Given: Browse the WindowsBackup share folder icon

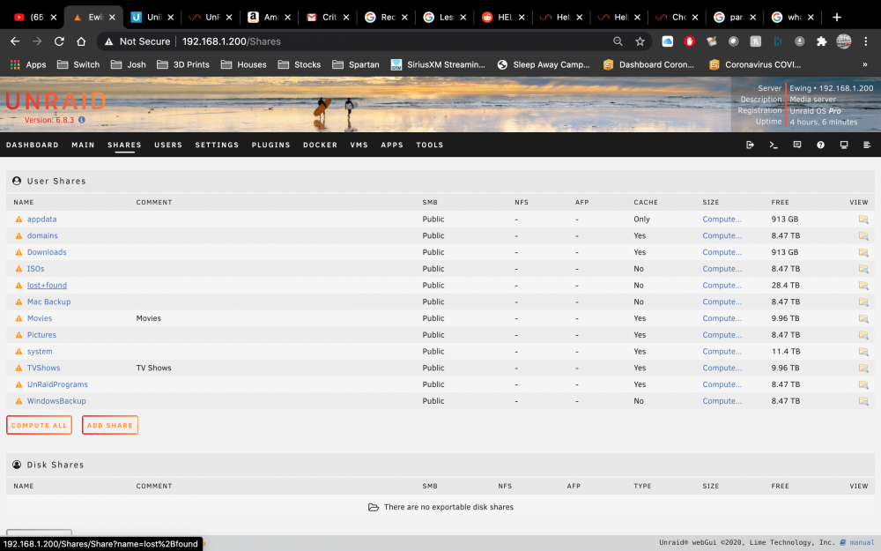Looking at the screenshot, I should [863, 401].
